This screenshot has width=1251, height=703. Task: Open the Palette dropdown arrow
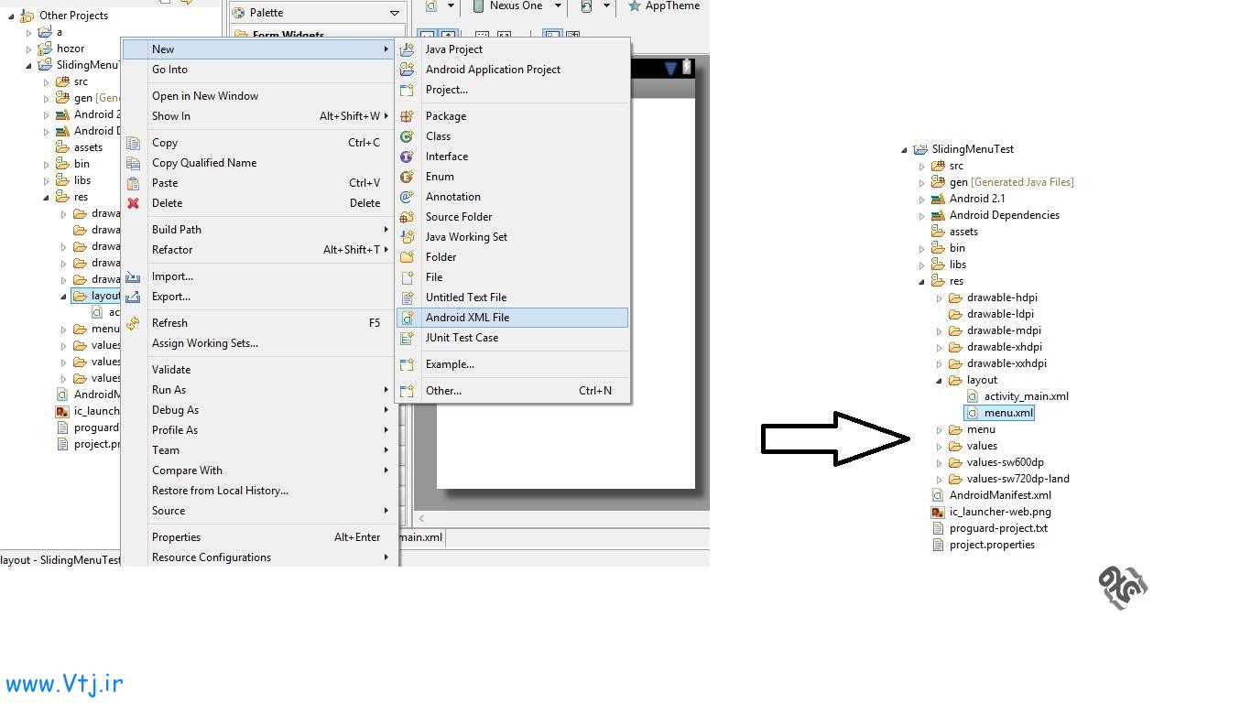(395, 13)
